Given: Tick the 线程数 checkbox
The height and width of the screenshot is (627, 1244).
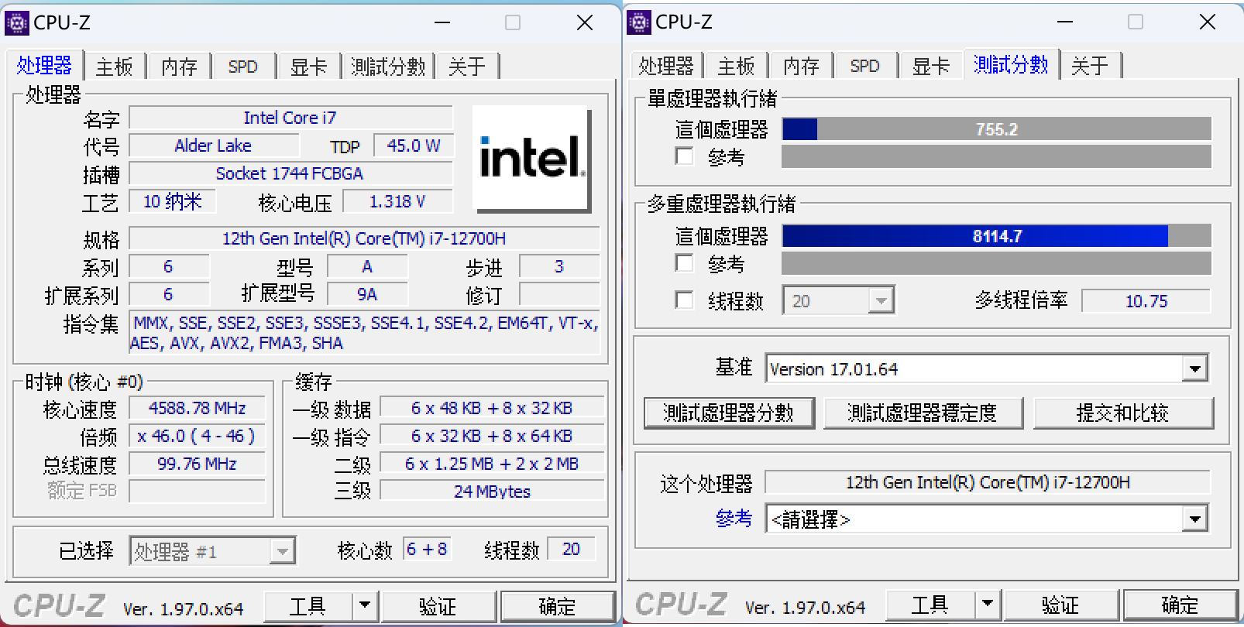Looking at the screenshot, I should pyautogui.click(x=684, y=300).
